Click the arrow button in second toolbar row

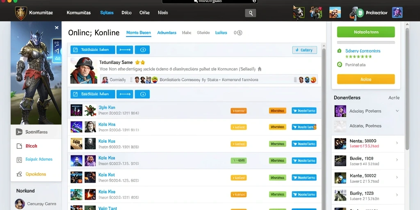(125, 94)
